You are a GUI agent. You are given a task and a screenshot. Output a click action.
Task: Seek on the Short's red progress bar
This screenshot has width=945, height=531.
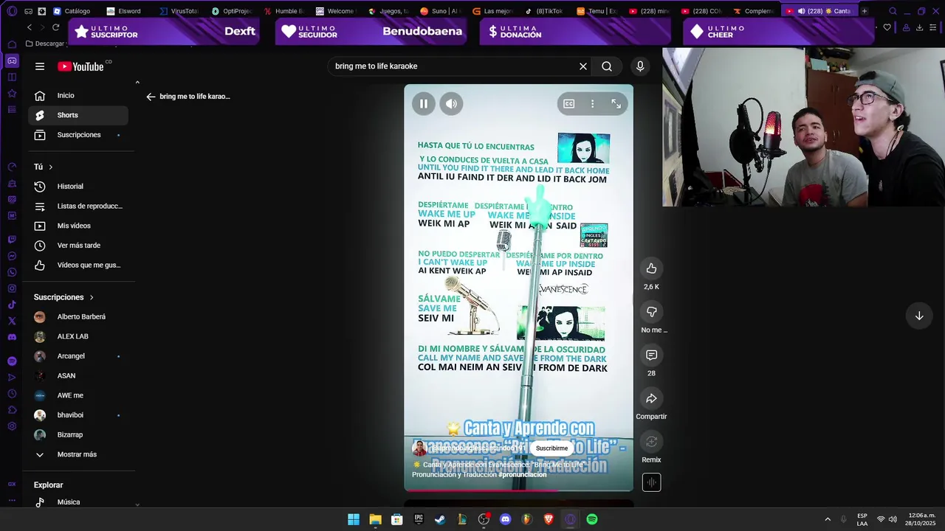pos(518,490)
